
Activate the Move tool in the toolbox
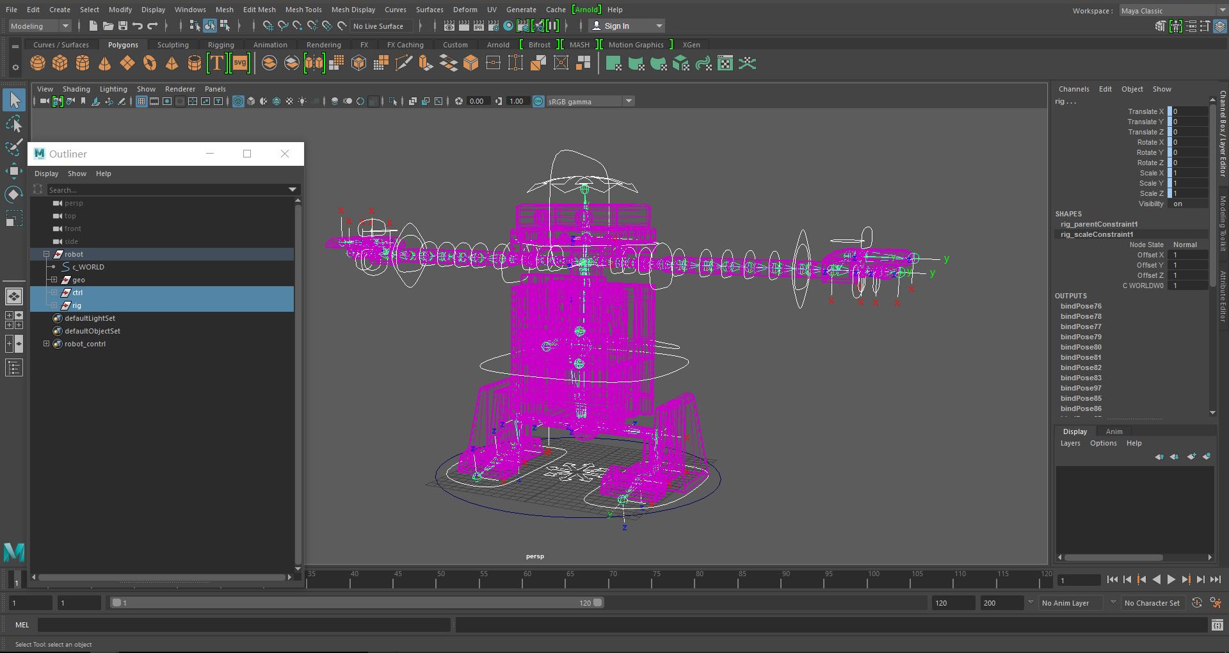pos(13,171)
